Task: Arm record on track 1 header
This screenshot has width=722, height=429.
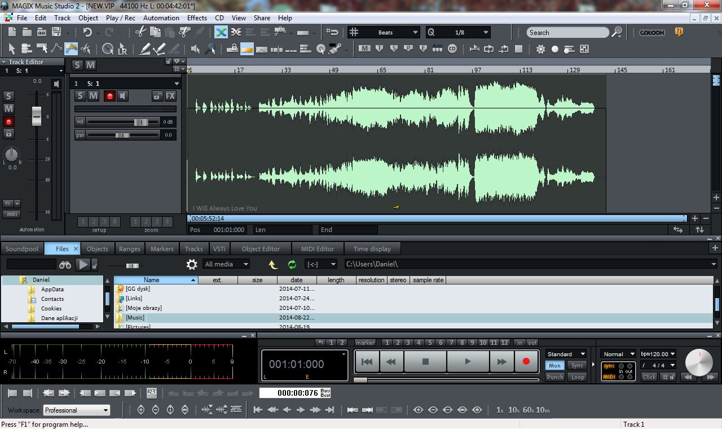Action: click(x=109, y=96)
